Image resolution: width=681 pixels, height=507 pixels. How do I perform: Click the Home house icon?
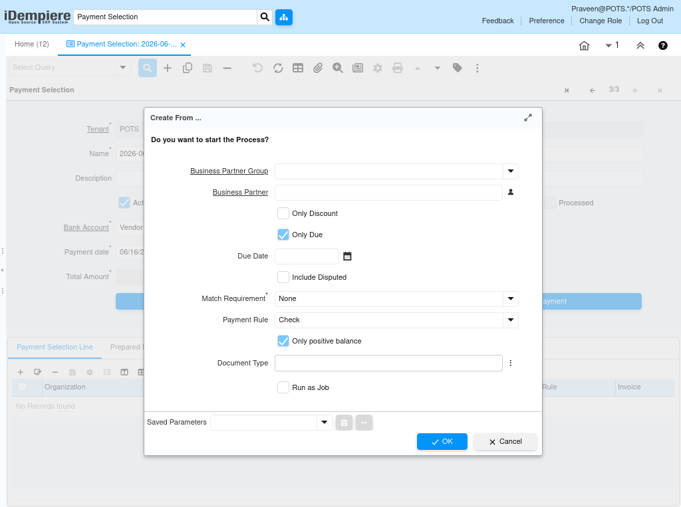(584, 45)
